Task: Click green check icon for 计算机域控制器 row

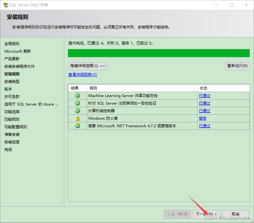Action: click(x=78, y=111)
